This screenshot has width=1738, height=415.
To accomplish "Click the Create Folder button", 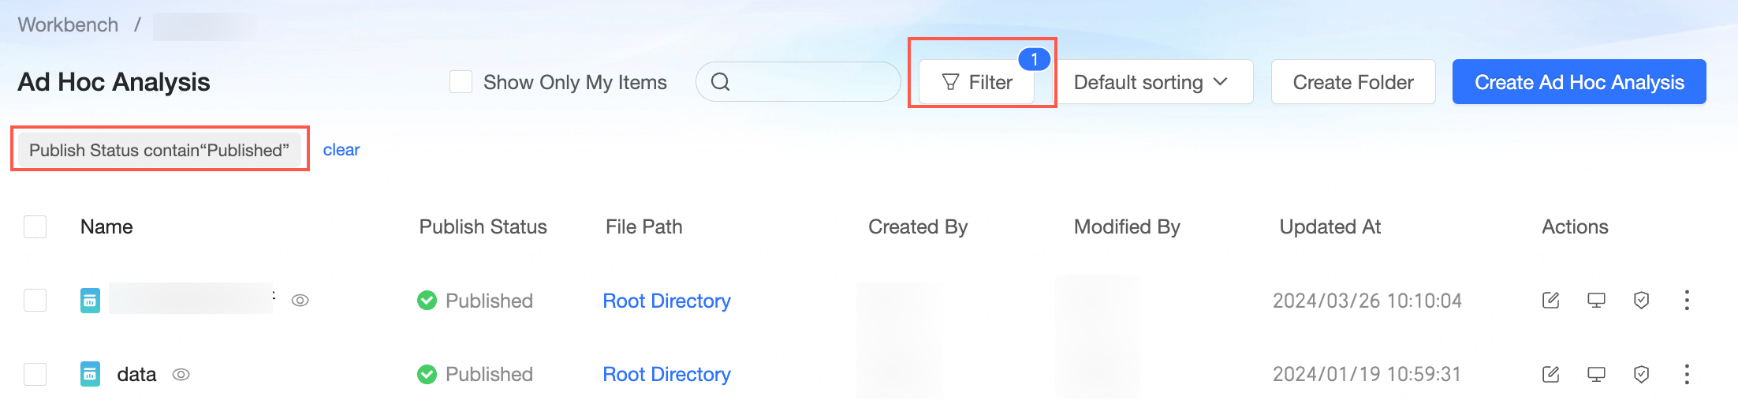I will [x=1352, y=82].
